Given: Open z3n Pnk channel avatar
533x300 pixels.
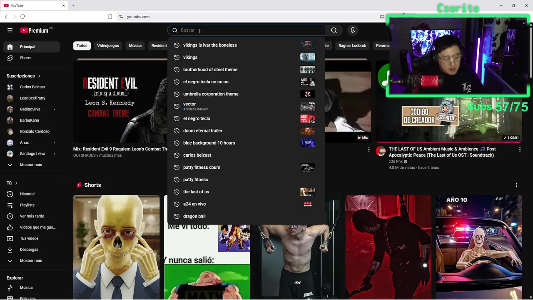Looking at the screenshot, I should point(381,151).
